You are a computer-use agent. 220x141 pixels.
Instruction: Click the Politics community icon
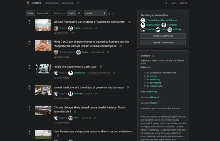pyautogui.click(x=70, y=28)
